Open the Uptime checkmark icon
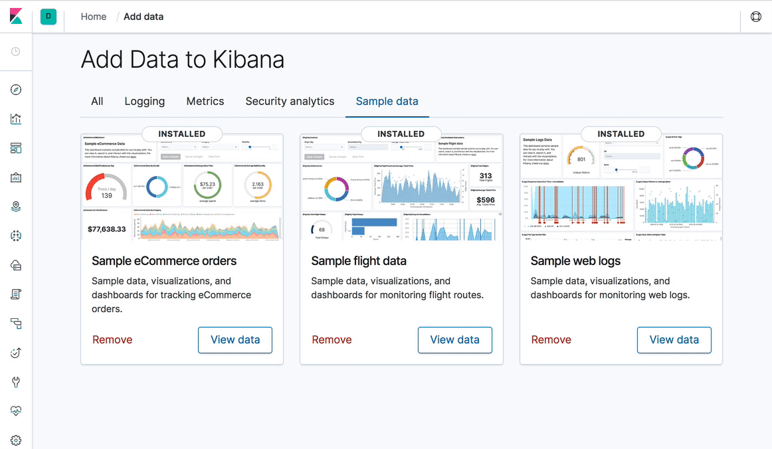This screenshot has height=449, width=772. [16, 352]
